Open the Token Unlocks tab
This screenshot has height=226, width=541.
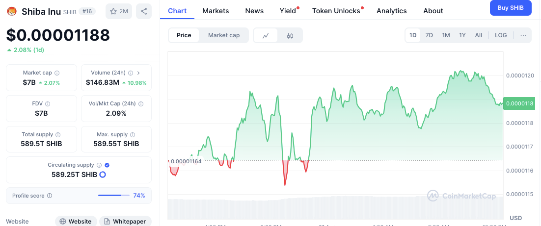336,11
